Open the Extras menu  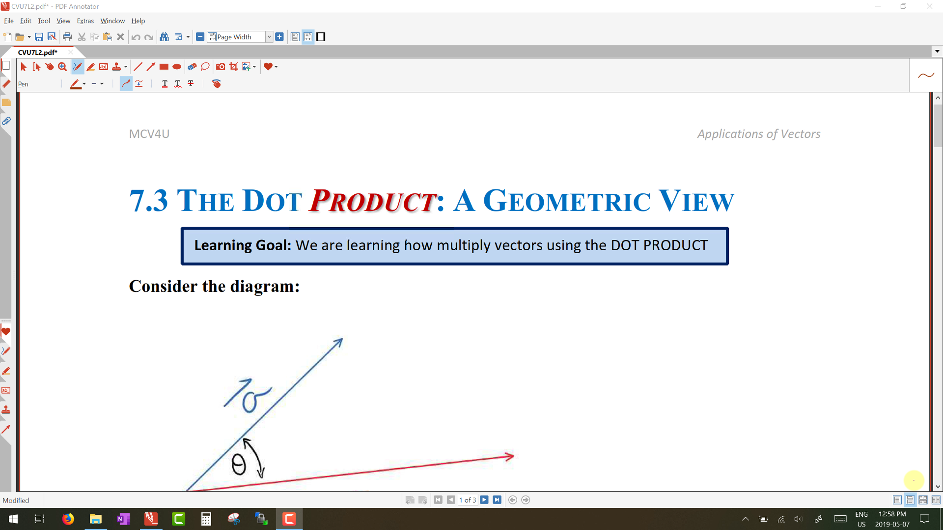pos(85,21)
